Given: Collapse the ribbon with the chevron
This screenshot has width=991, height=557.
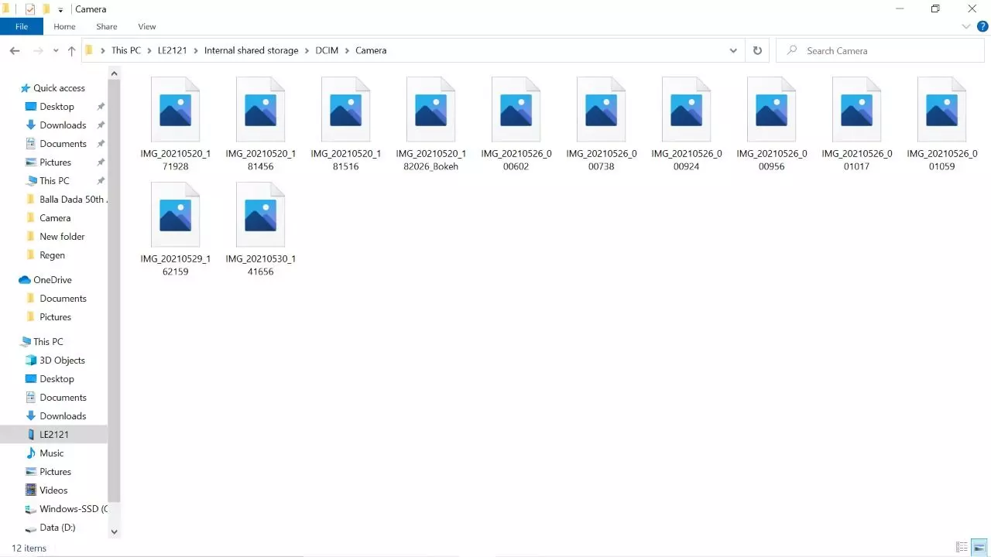Looking at the screenshot, I should pos(965,26).
